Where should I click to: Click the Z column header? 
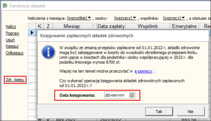(48, 26)
